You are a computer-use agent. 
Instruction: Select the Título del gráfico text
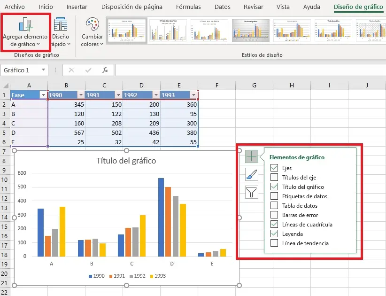(x=126, y=160)
